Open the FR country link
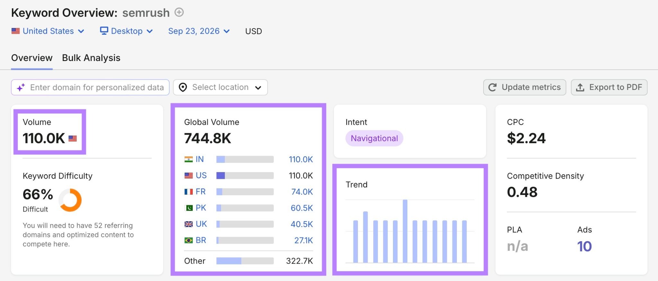This screenshot has width=658, height=281. tap(200, 192)
